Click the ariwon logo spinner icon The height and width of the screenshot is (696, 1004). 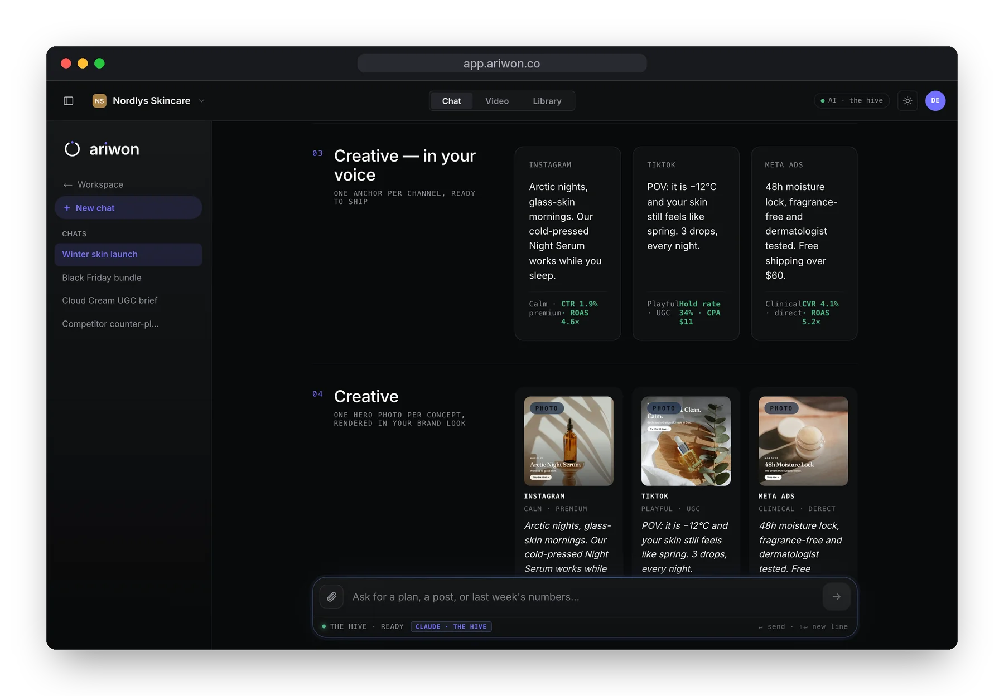pos(73,149)
